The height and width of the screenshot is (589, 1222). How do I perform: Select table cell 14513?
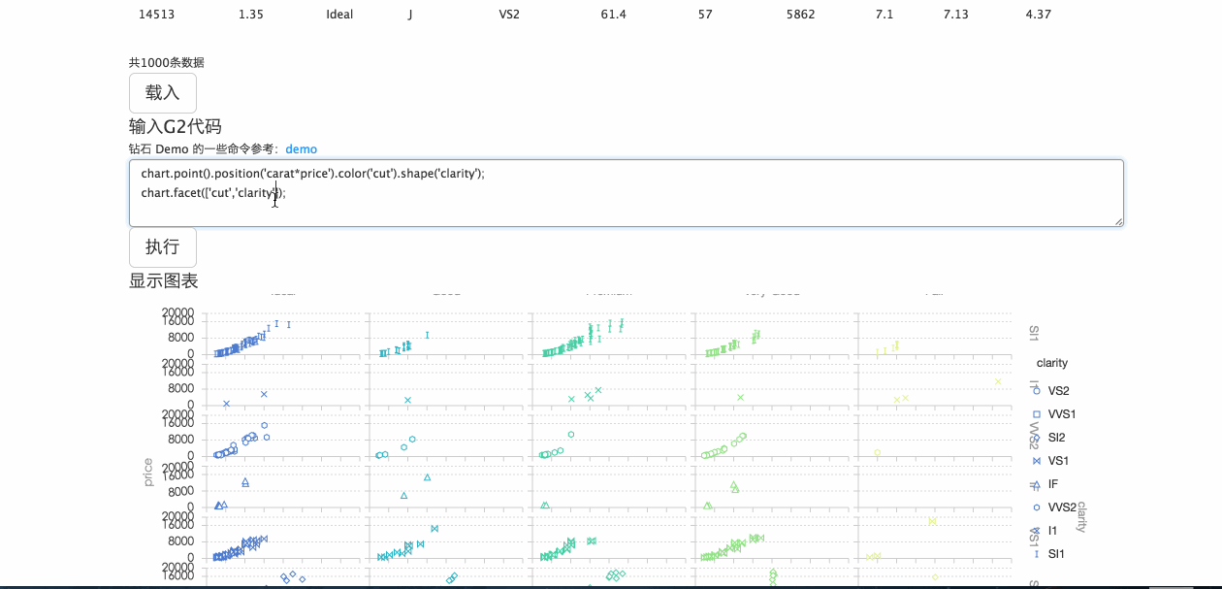click(x=157, y=15)
